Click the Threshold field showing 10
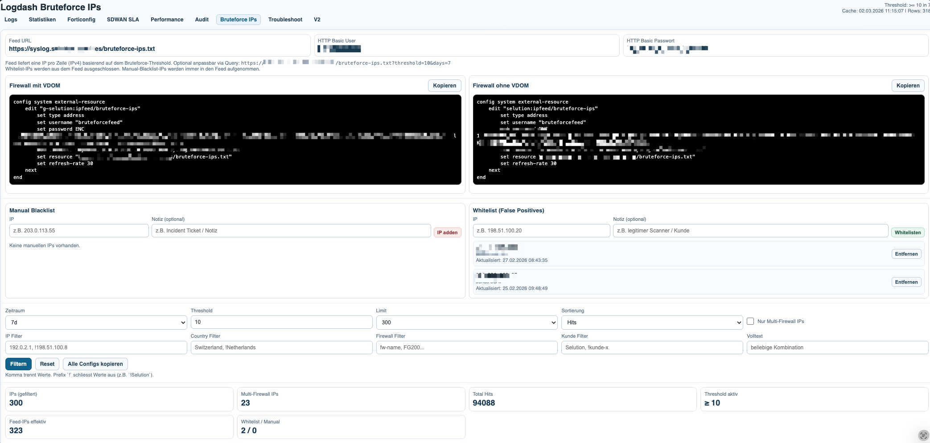 281,322
